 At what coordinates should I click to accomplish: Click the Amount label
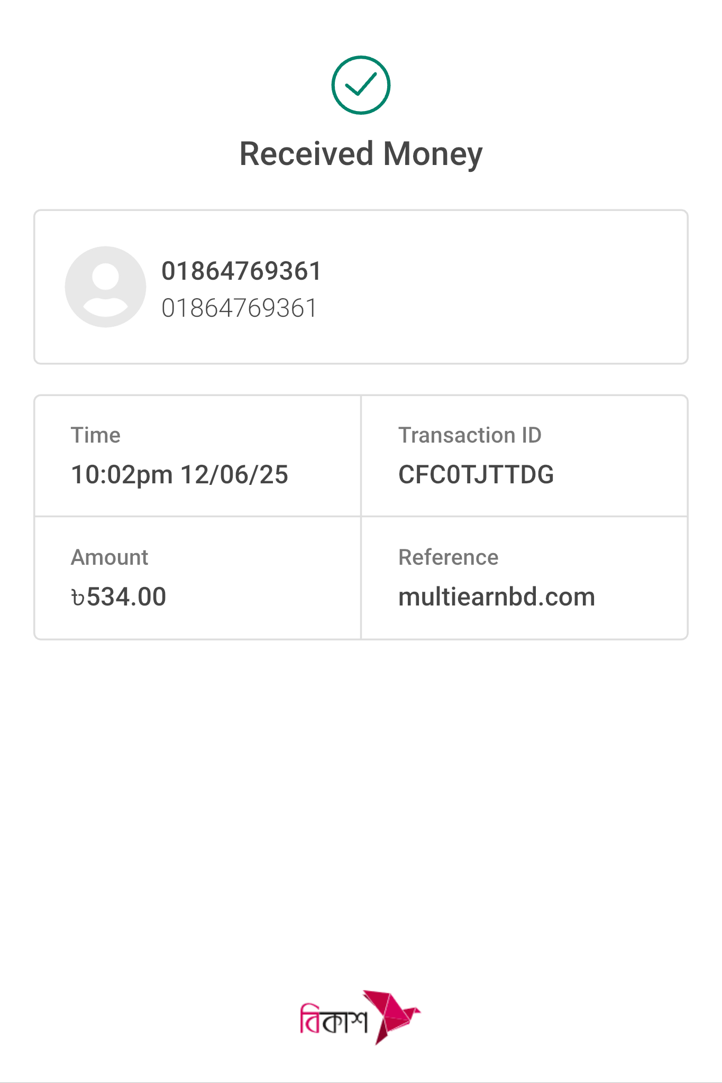coord(109,557)
